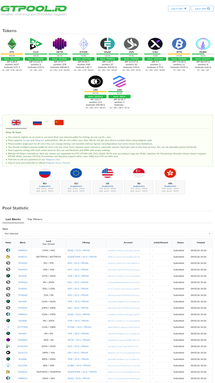Open block 9043043 link
Screen dimensions: 215x383
[x=23, y=340]
